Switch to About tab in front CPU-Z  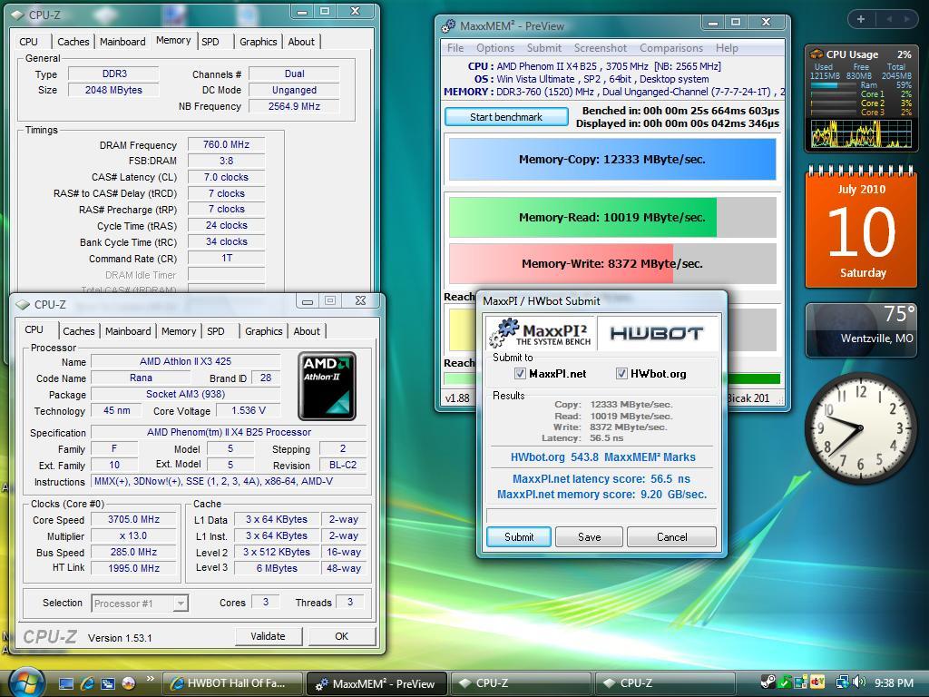click(x=307, y=331)
